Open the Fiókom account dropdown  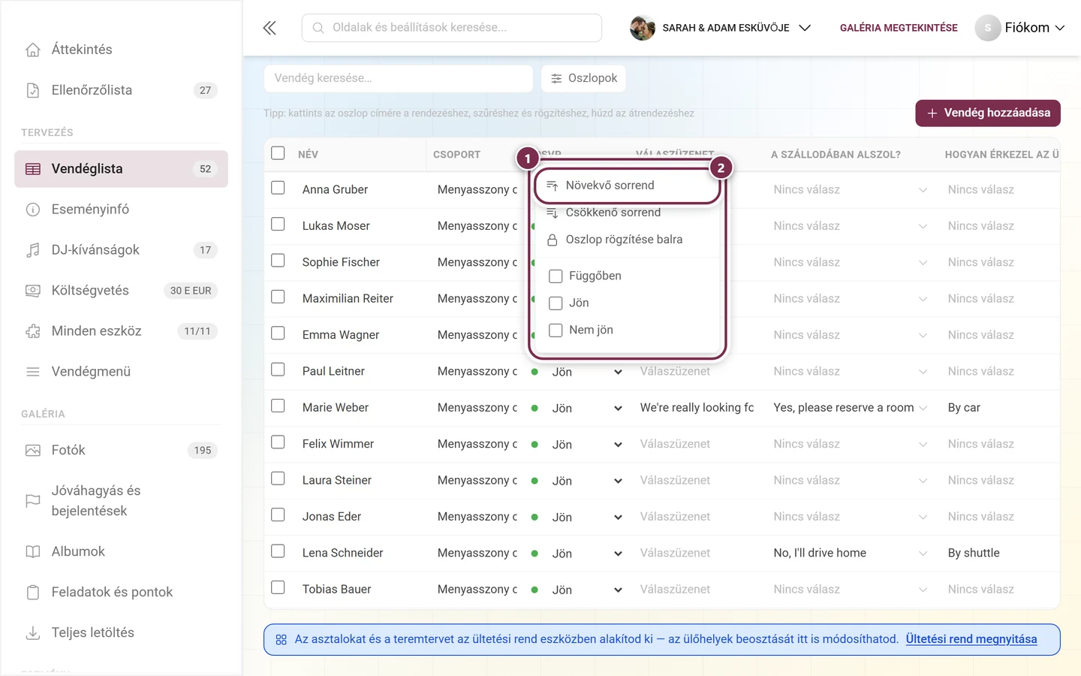[x=1020, y=28]
